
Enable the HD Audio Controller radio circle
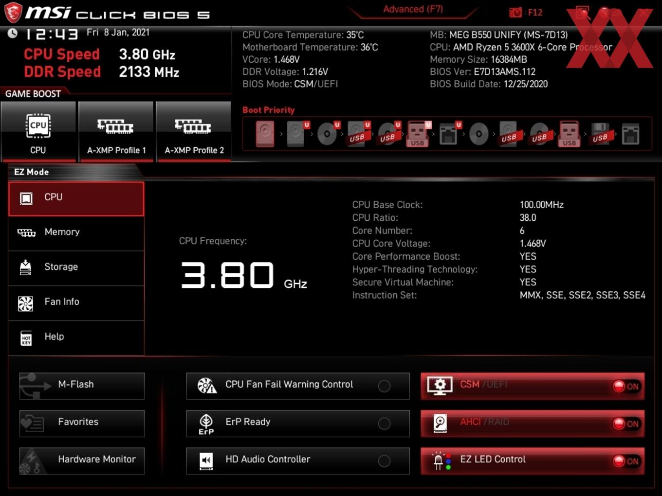[x=384, y=461]
